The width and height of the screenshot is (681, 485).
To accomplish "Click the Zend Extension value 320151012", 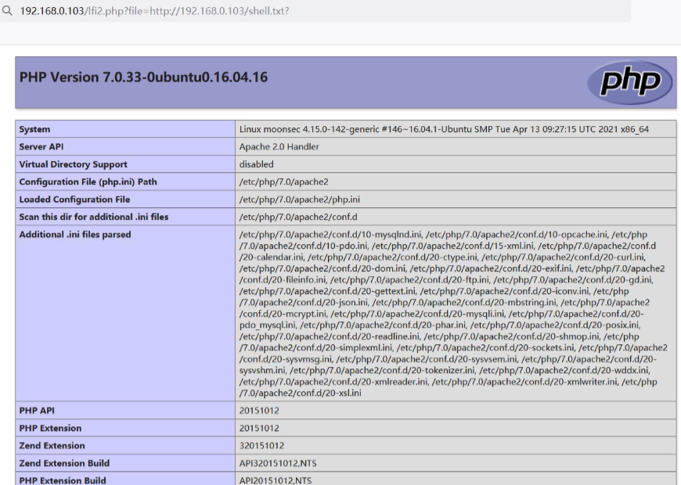I will (261, 446).
